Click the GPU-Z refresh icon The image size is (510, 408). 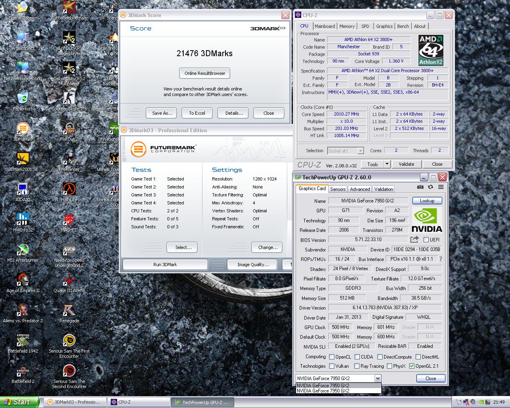tap(430, 187)
